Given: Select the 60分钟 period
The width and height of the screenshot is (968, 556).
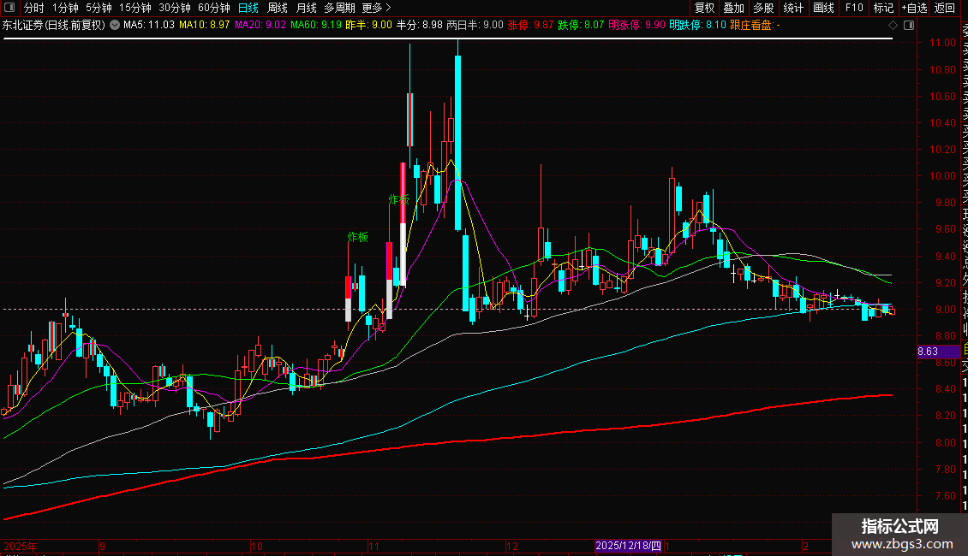Looking at the screenshot, I should click(214, 8).
